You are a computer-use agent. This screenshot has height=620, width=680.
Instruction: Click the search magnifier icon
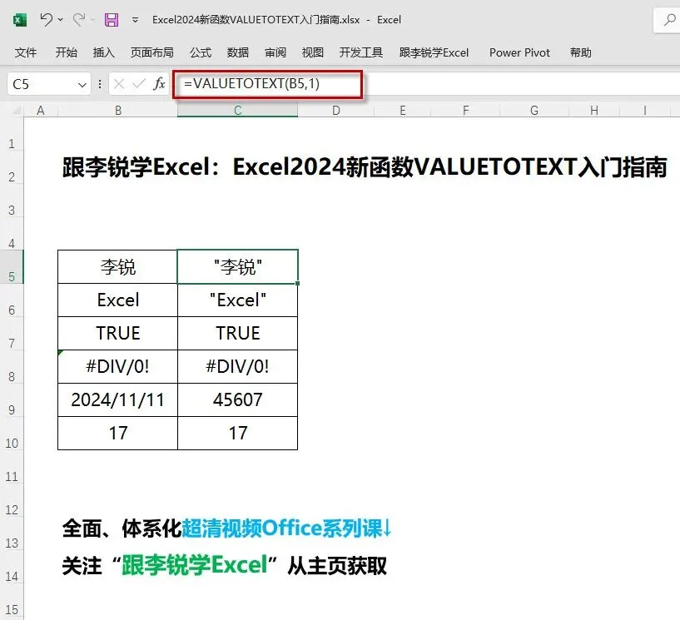[669, 20]
